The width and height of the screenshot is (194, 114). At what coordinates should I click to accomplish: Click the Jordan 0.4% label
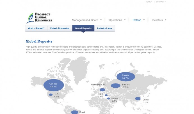click(x=115, y=99)
